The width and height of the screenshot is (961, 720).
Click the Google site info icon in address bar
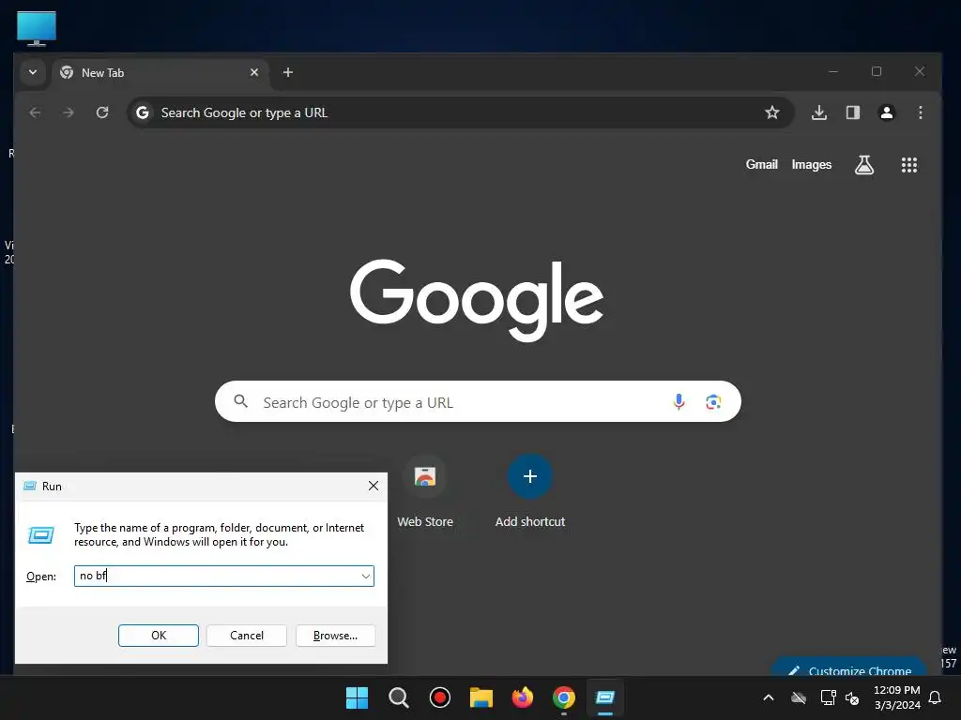143,112
